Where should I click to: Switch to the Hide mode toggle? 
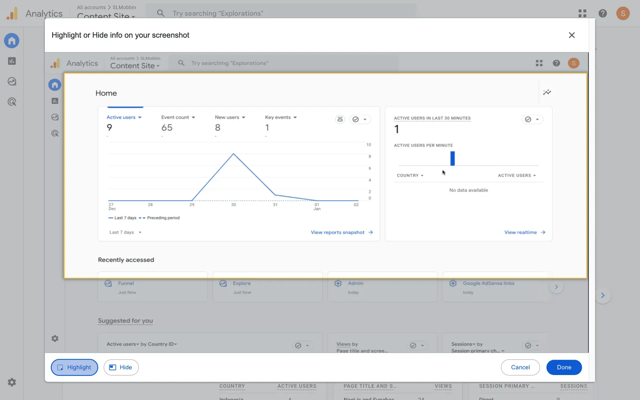[121, 367]
